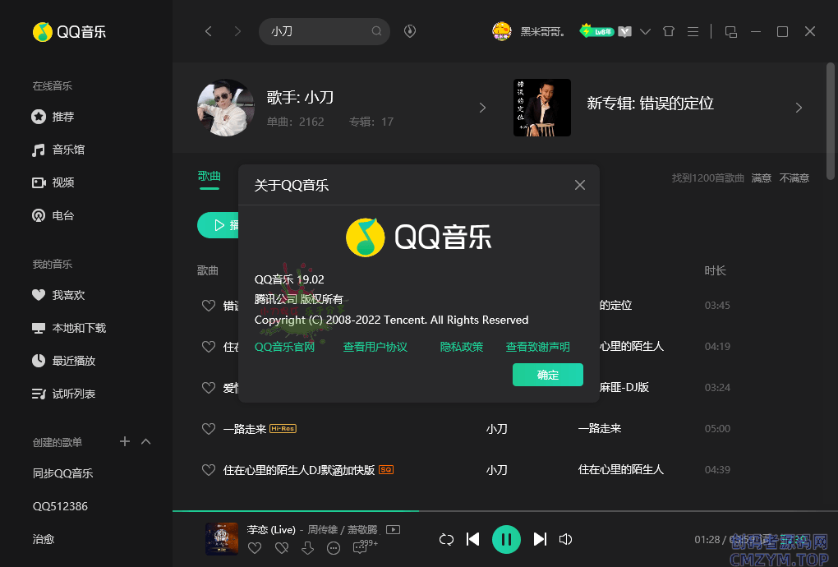Open the 查看用户协议 link
838x567 pixels.
click(375, 347)
